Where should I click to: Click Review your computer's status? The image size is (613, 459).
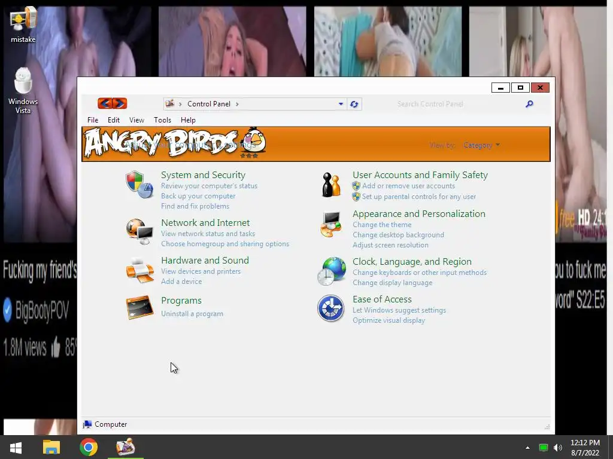[209, 186]
